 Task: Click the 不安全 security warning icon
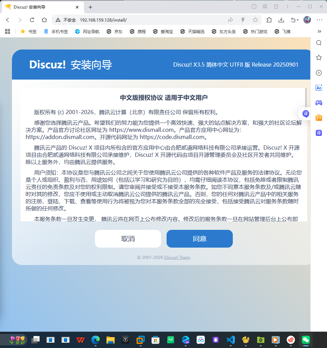(58, 20)
